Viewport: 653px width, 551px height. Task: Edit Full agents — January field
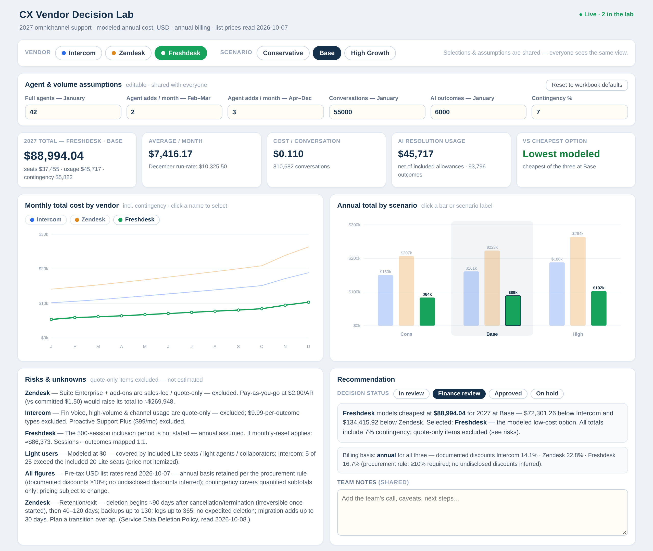coord(73,112)
